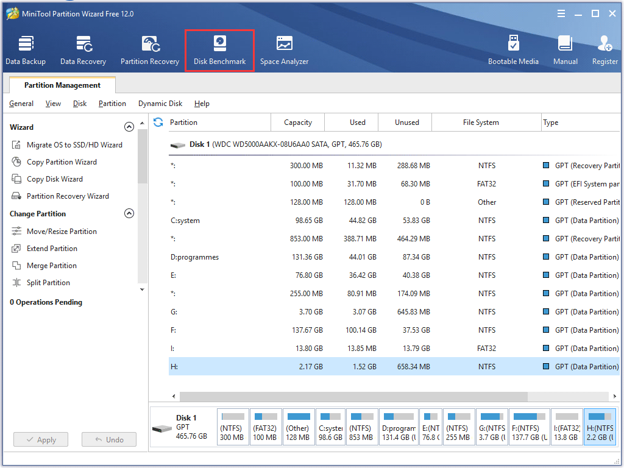Image resolution: width=624 pixels, height=468 pixels.
Task: Open the Disk menu
Action: tap(80, 104)
